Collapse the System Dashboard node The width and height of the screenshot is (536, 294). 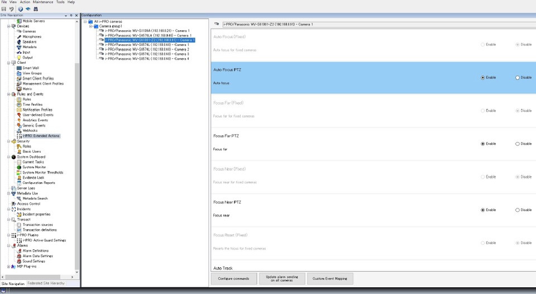tap(8, 157)
